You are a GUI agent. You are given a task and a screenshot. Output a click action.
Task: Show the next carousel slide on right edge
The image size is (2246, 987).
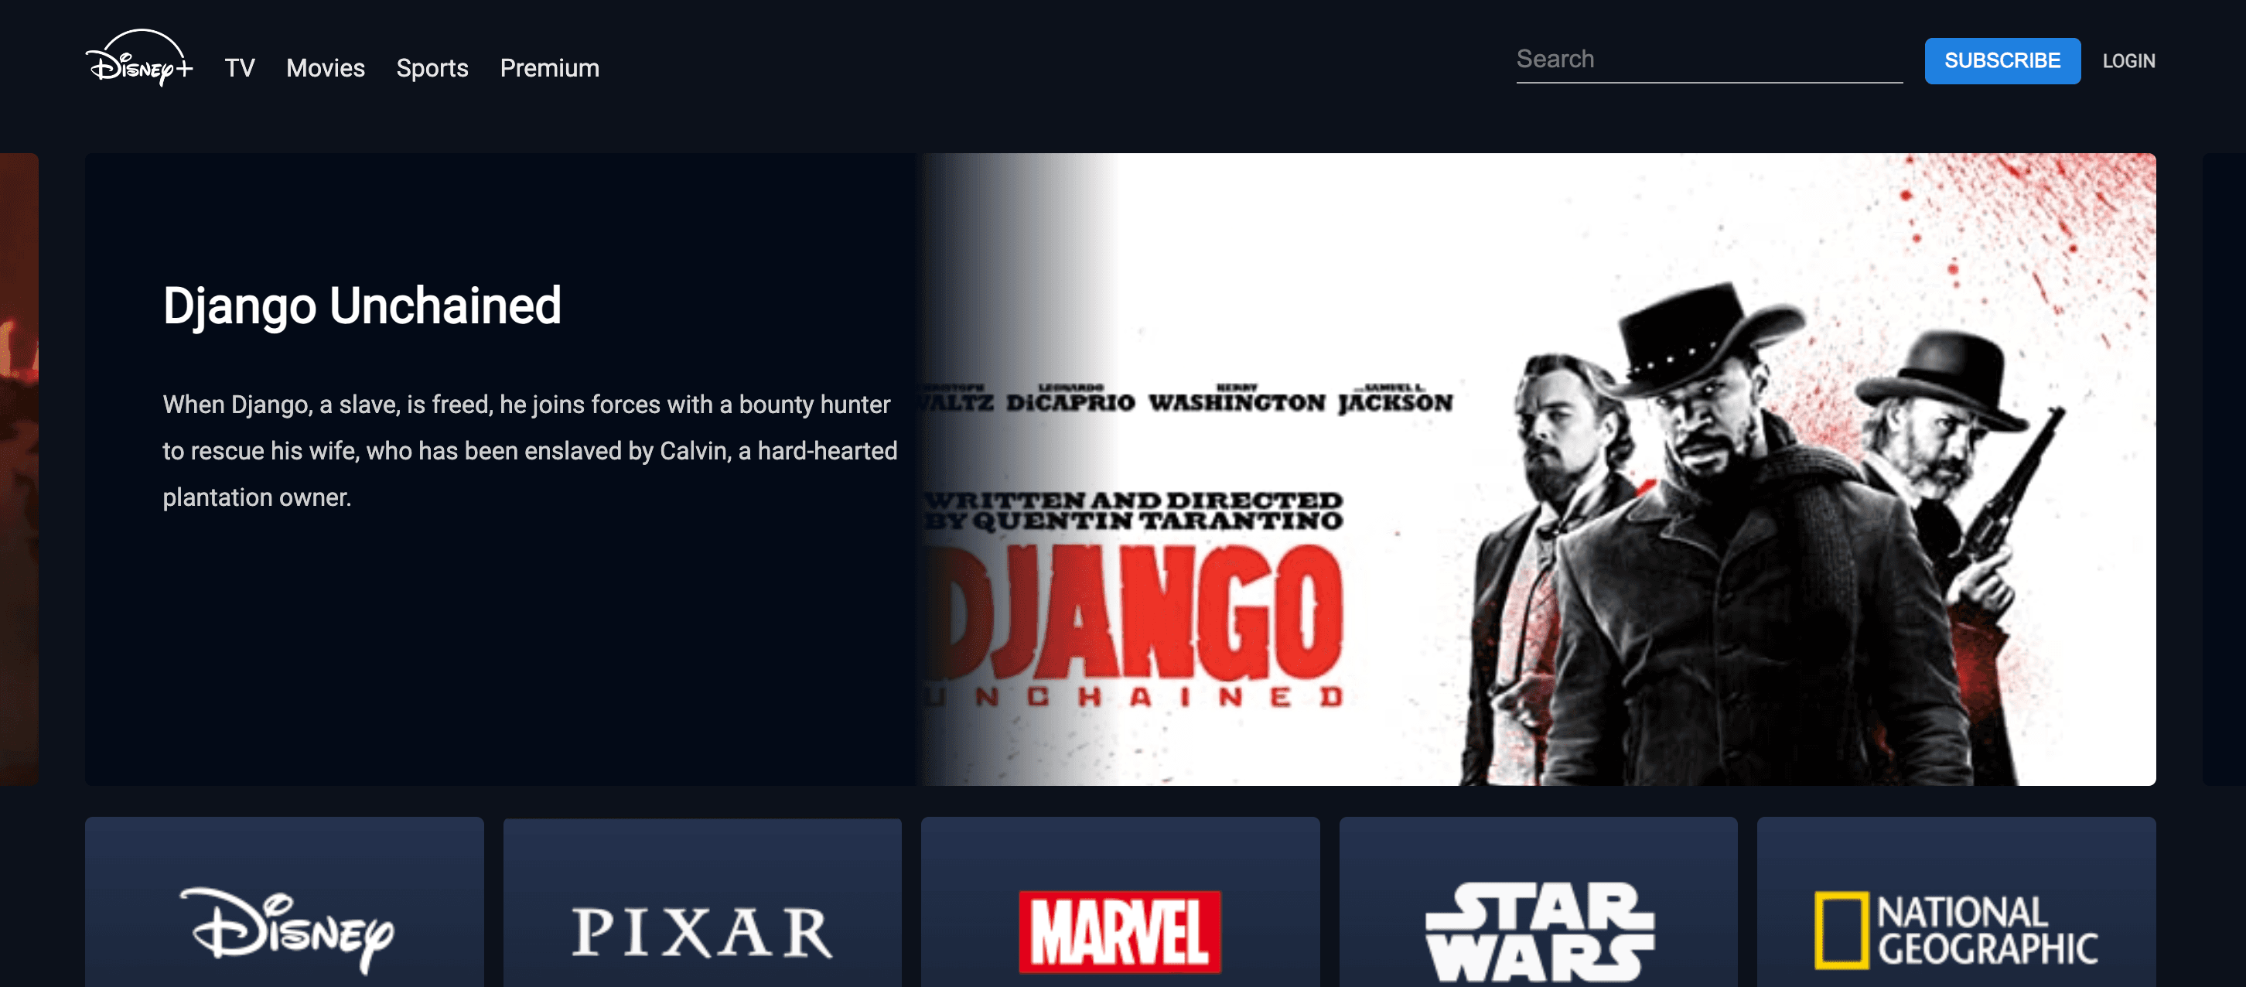click(2224, 469)
